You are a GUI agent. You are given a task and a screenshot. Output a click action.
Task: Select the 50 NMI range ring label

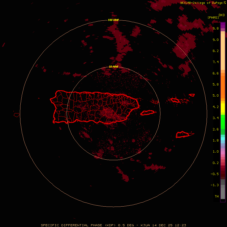coord(113,67)
